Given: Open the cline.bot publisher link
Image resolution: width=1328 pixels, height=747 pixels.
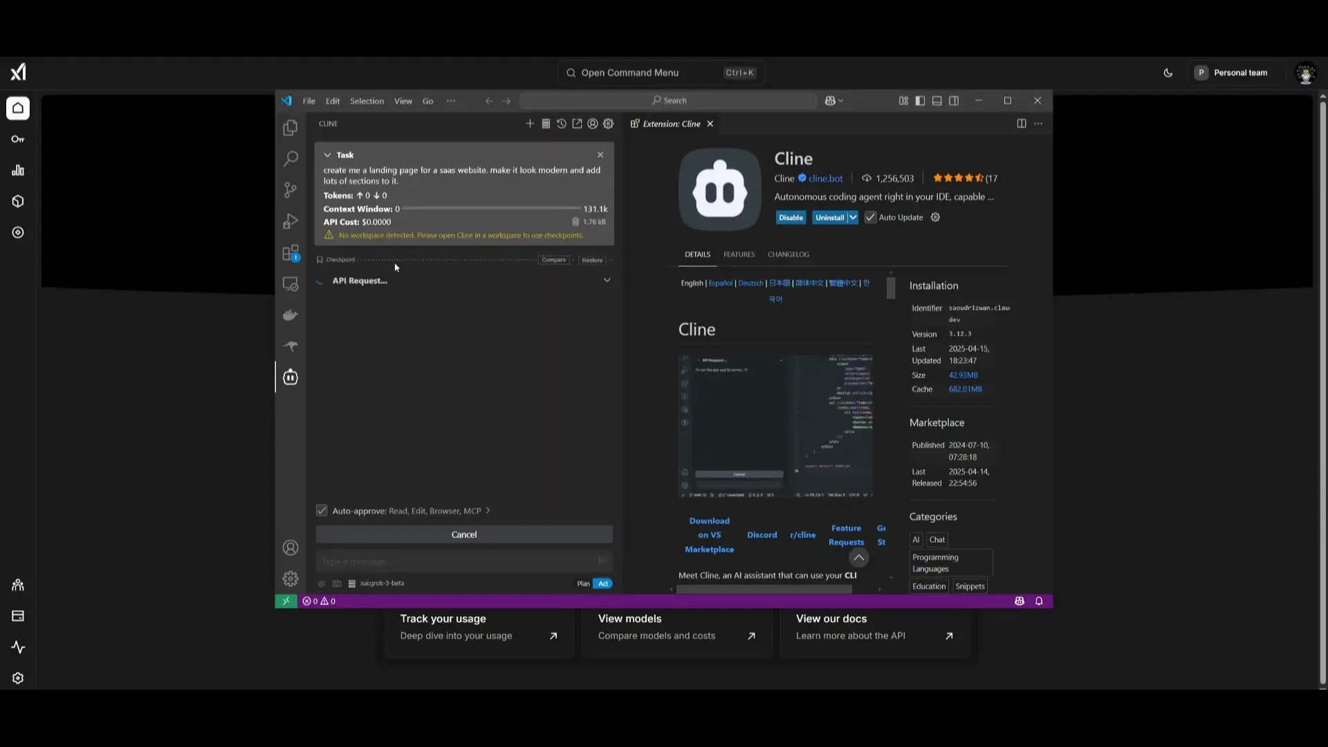Looking at the screenshot, I should pos(825,178).
